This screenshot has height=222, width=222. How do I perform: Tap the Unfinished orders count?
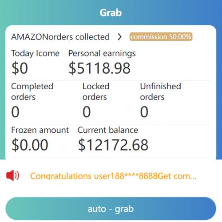point(144,112)
